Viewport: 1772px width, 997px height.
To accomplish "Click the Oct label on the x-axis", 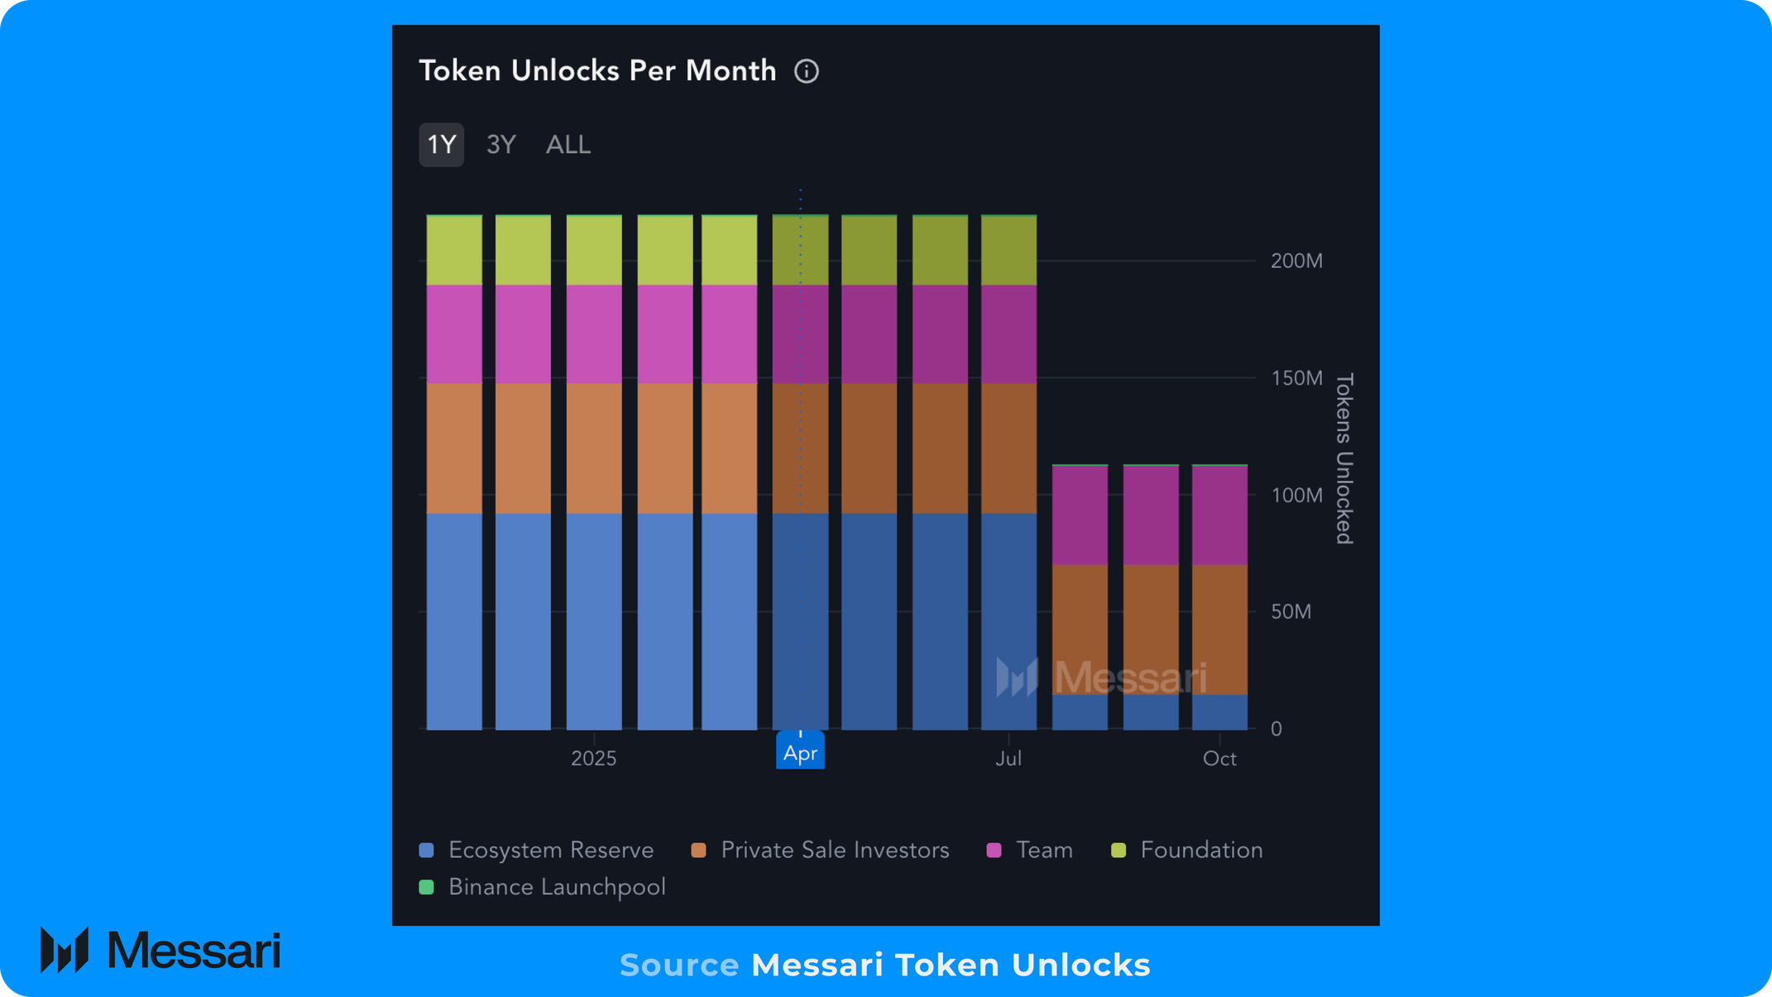I will click(x=1219, y=759).
